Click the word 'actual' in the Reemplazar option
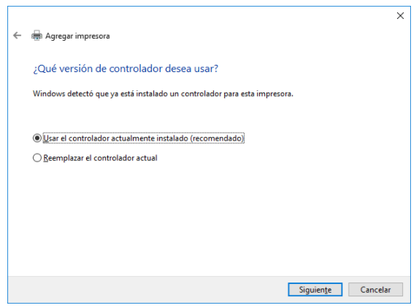The width and height of the screenshot is (419, 308). click(147, 158)
